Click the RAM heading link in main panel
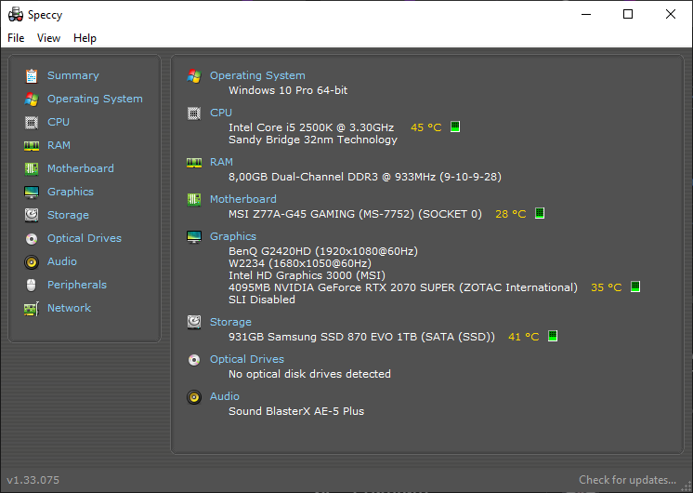This screenshot has width=693, height=493. (x=221, y=163)
